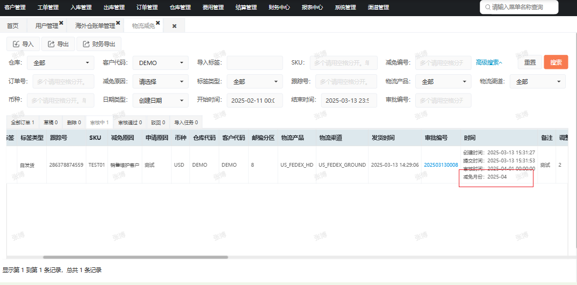Click the TEST01 SKU cell

click(x=97, y=165)
